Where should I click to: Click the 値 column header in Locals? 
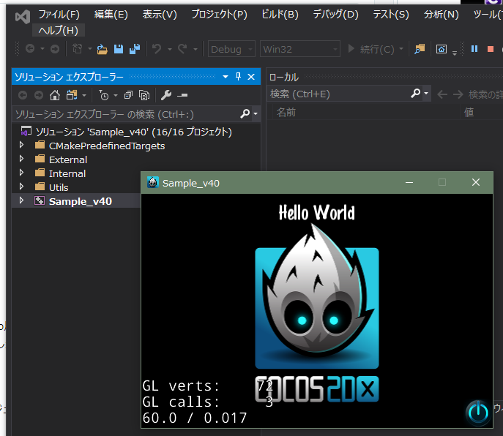click(469, 112)
